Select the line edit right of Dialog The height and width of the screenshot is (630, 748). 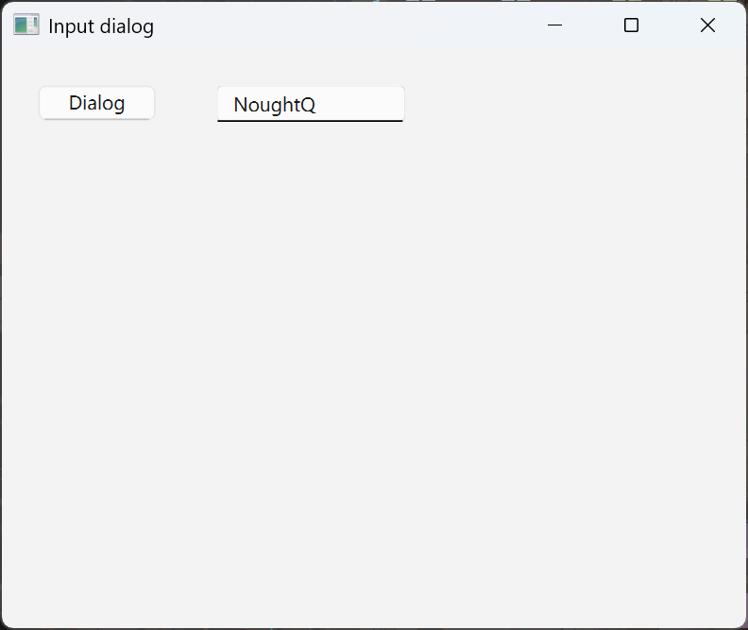pos(310,104)
